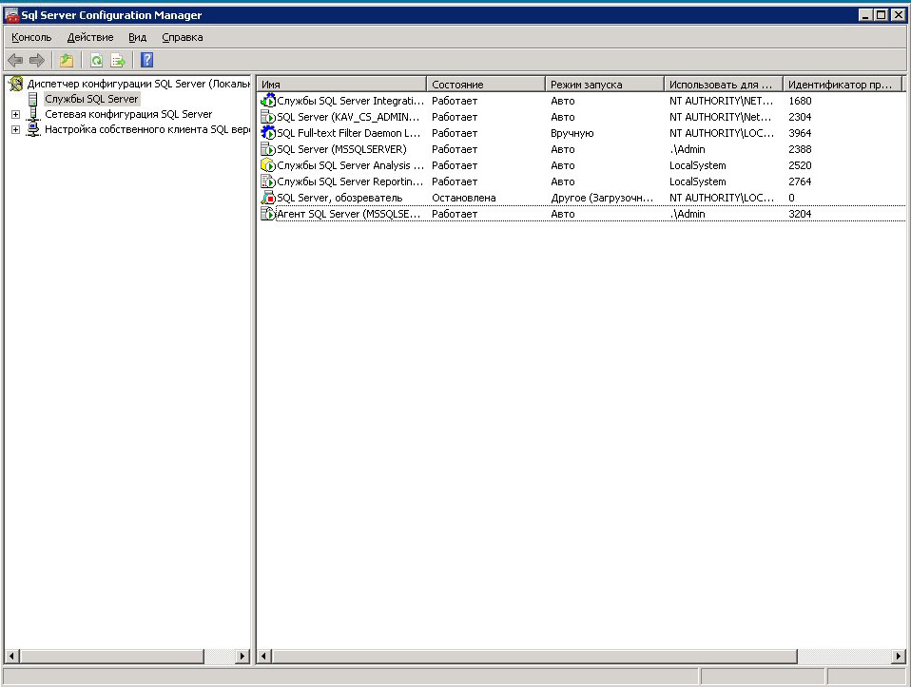
Task: Click the Up one level folder icon
Action: click(67, 61)
